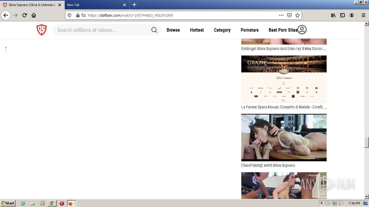Screen dimensions: 369x207
Task: Toggle the Firefox sidebar view
Action: (x=342, y=15)
